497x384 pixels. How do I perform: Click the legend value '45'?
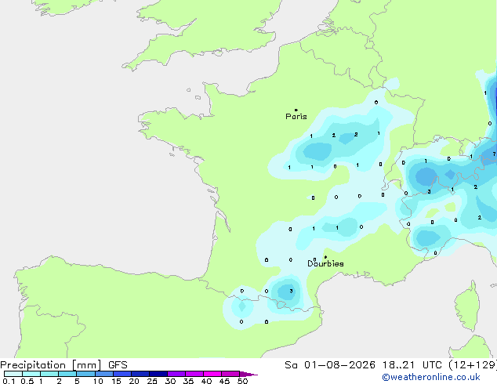point(224,381)
